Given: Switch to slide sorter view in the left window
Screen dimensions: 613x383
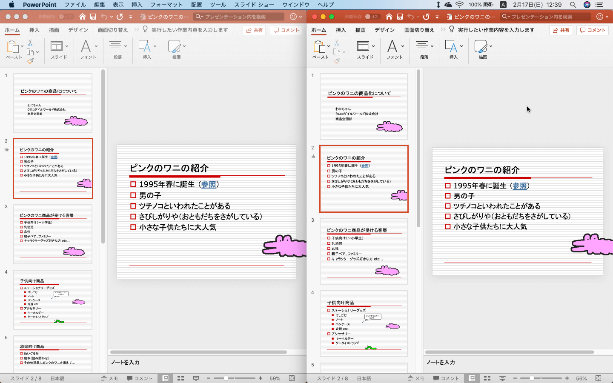Looking at the screenshot, I should tap(180, 378).
